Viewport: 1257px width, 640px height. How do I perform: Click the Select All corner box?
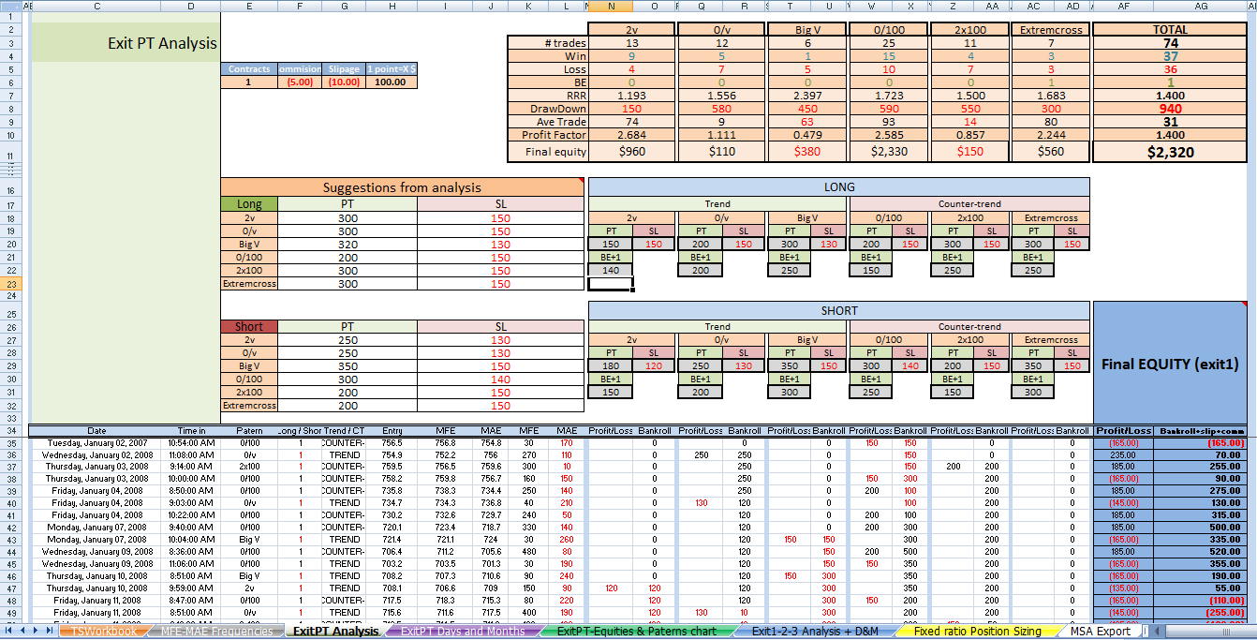click(9, 6)
